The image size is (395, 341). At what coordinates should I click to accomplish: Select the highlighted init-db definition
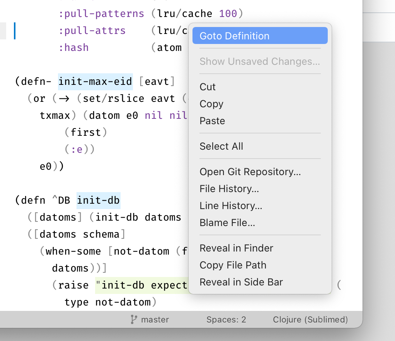[x=98, y=200]
